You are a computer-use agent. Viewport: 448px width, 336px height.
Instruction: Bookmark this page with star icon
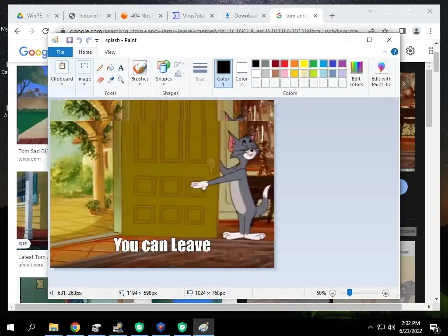point(385,31)
